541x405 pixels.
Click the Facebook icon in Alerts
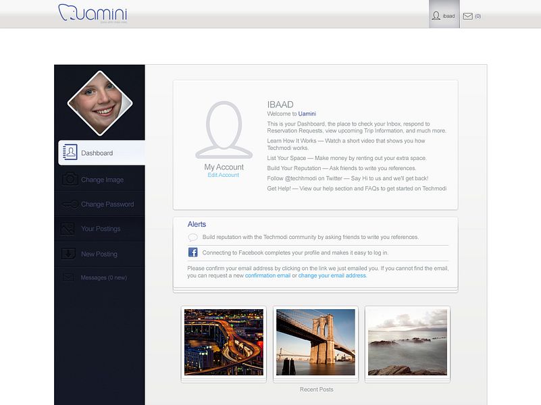click(x=193, y=252)
